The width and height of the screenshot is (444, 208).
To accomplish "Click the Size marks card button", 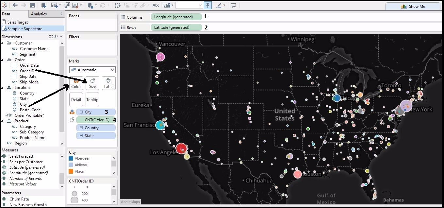I will pos(92,83).
